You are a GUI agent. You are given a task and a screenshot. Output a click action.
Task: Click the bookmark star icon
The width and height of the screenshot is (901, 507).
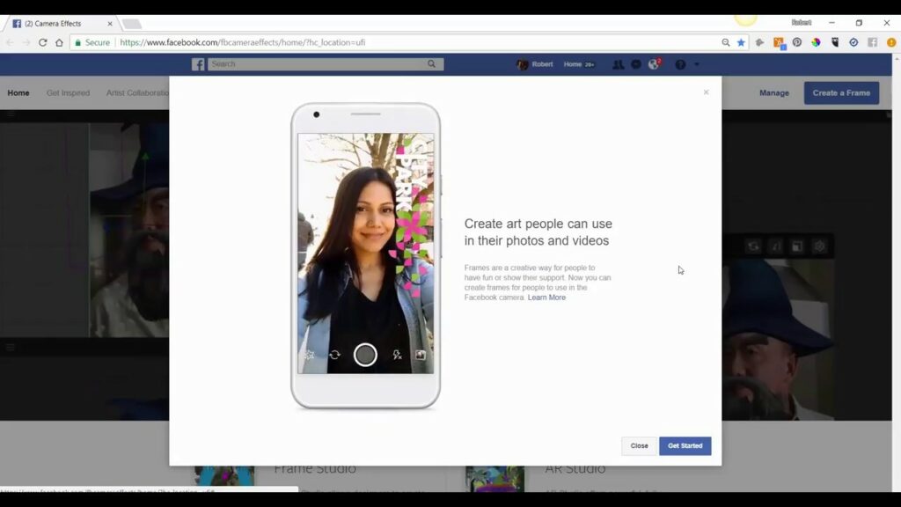[741, 42]
